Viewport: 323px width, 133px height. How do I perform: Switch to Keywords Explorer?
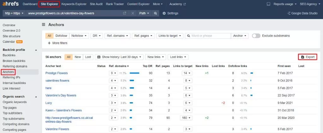(x=74, y=4)
